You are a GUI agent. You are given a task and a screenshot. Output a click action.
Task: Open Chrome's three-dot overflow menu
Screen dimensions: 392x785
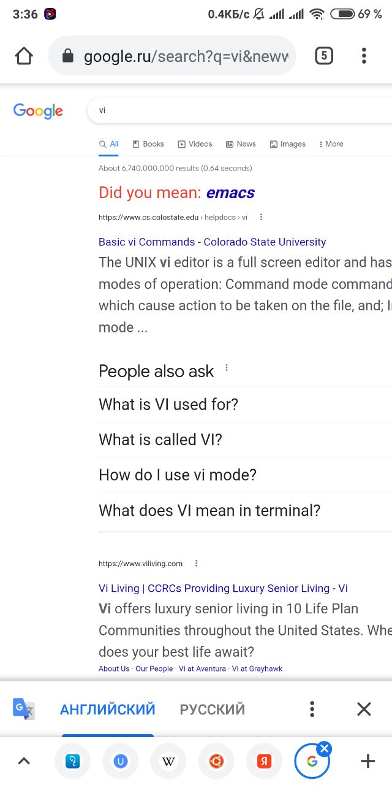coord(364,56)
